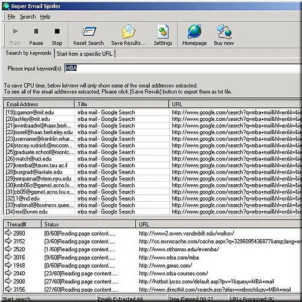
Task: Go to Homepage via globe icon
Action: pos(194,31)
